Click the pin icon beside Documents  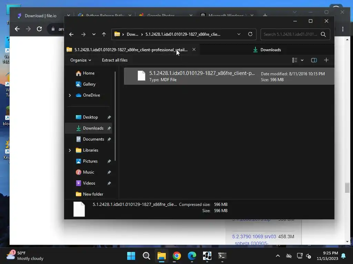pos(109,139)
